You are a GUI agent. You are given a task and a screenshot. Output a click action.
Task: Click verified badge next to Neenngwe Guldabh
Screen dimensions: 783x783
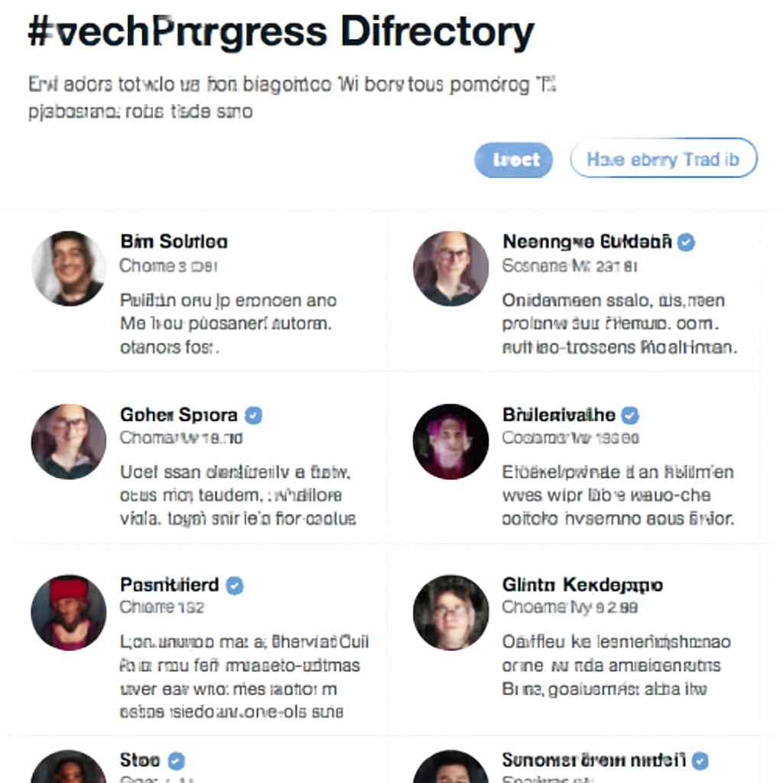[687, 242]
